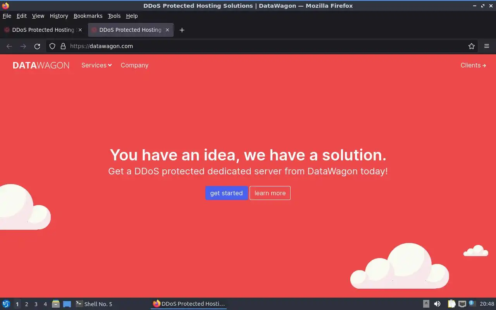496x310 pixels.
Task: Select the Firefox window taskbar entry
Action: [189, 304]
